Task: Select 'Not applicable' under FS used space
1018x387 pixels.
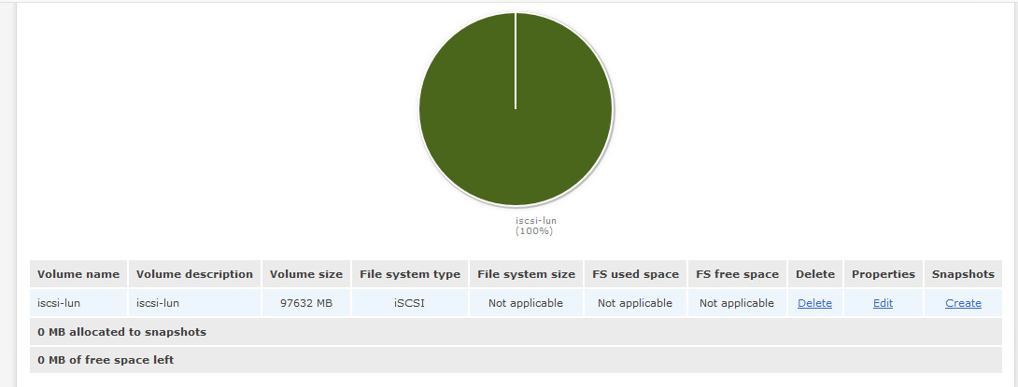Action: 636,303
